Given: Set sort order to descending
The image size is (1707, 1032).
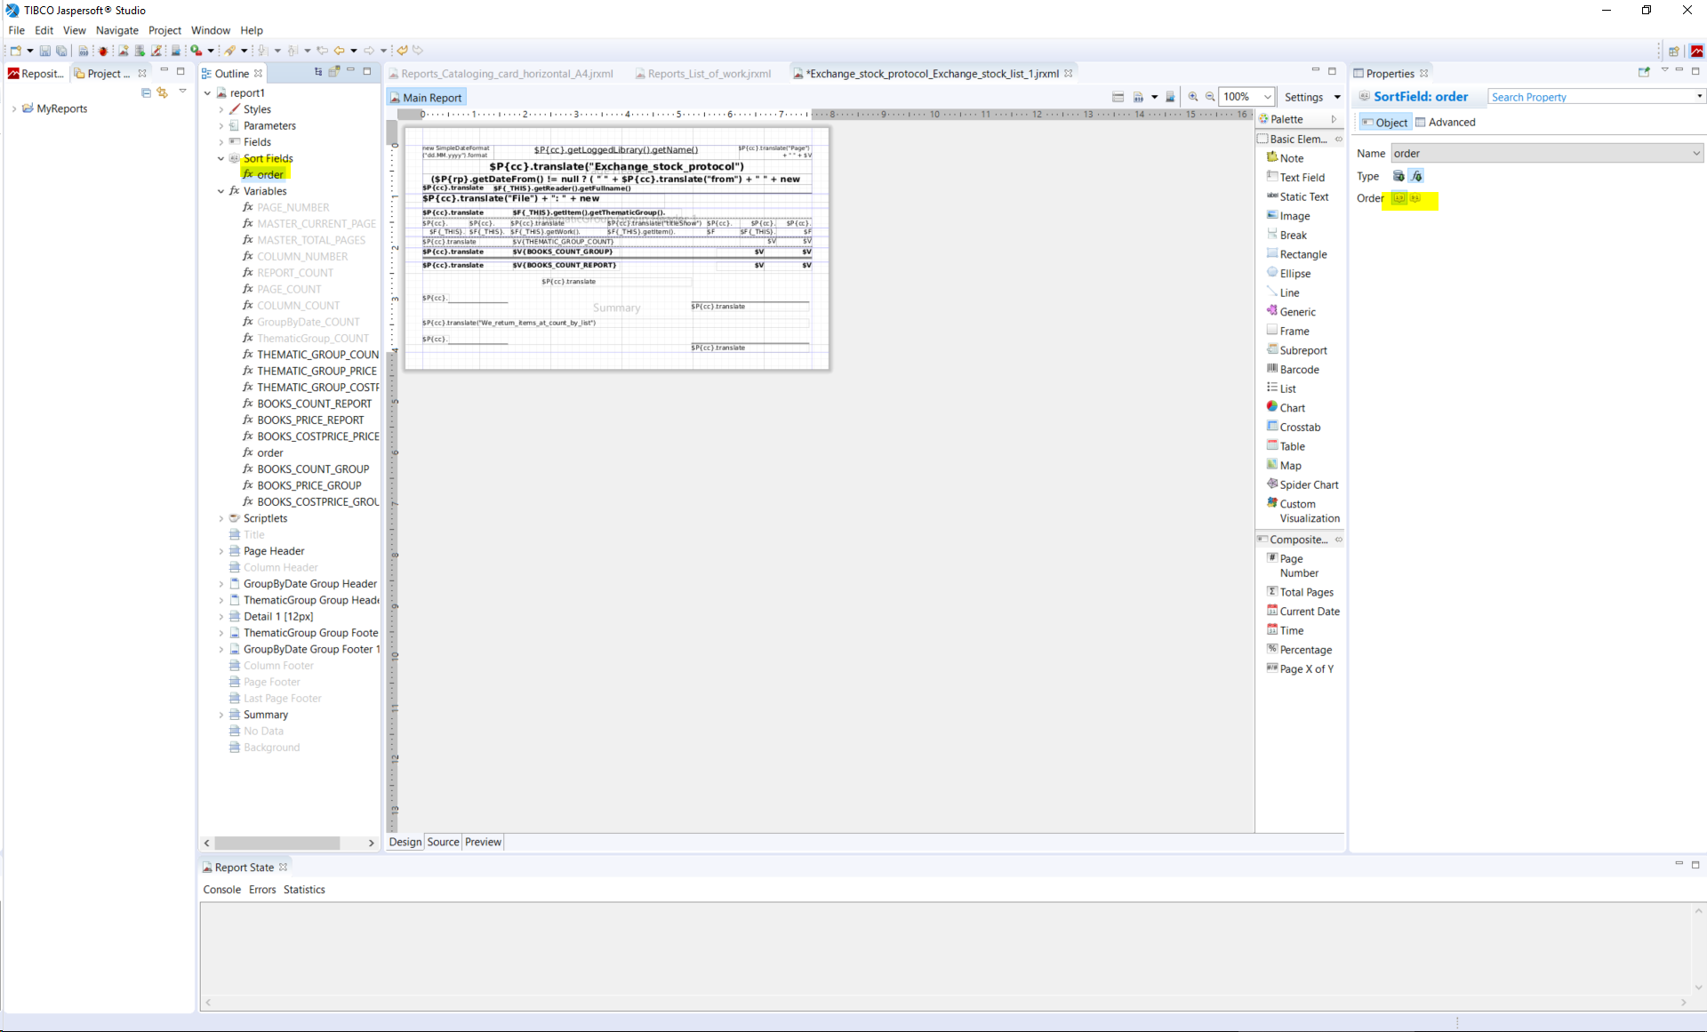Looking at the screenshot, I should coord(1415,198).
